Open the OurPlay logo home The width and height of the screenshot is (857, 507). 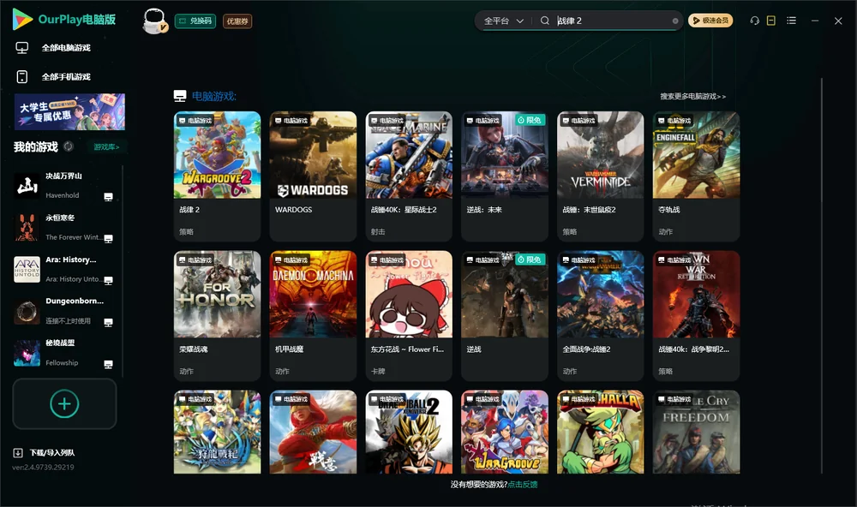point(63,19)
